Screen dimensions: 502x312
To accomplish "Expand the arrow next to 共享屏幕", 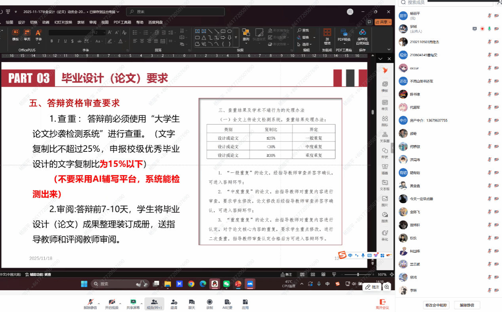I will (x=142, y=303).
